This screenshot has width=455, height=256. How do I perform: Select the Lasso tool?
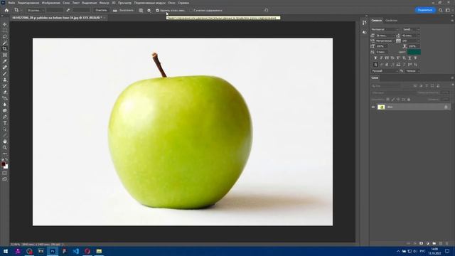pyautogui.click(x=5, y=36)
